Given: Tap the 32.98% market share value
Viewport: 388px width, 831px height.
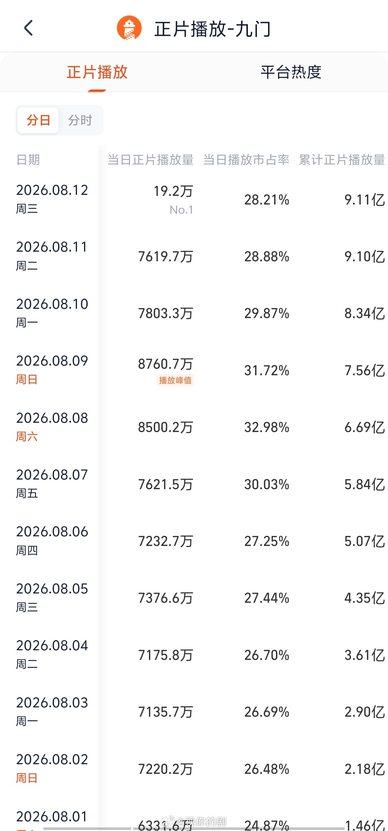Looking at the screenshot, I should pos(267,427).
